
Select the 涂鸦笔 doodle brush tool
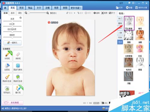pos(7,56)
